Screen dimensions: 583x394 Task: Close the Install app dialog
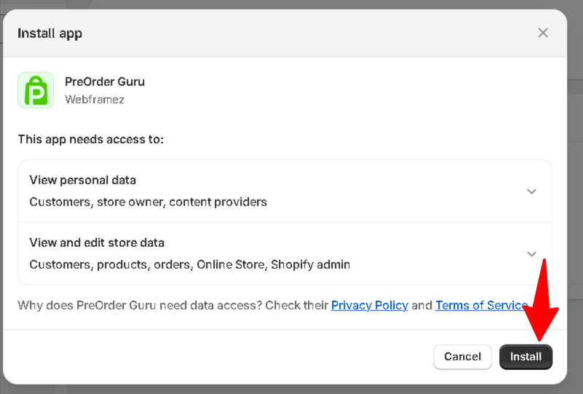pos(543,33)
